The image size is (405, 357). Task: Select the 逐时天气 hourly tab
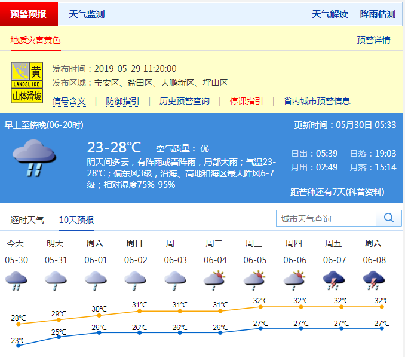pyautogui.click(x=27, y=219)
